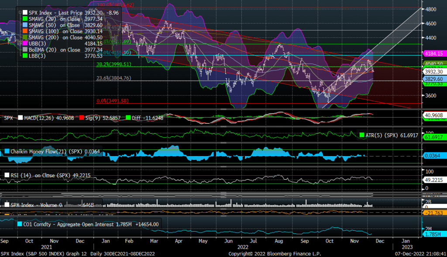
Task: Click the red Sig(9) swatch
Action: coord(82,118)
